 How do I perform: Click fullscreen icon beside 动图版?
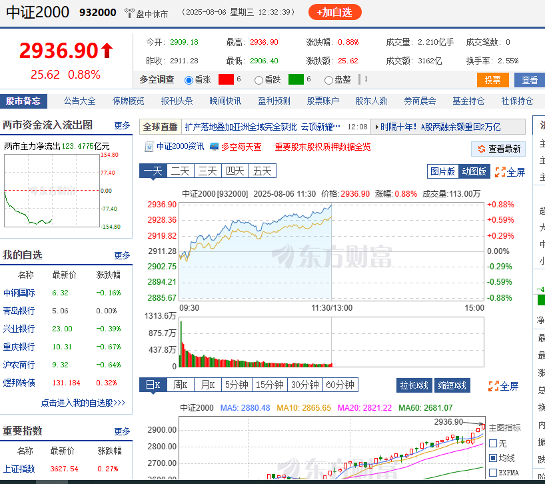click(500, 172)
